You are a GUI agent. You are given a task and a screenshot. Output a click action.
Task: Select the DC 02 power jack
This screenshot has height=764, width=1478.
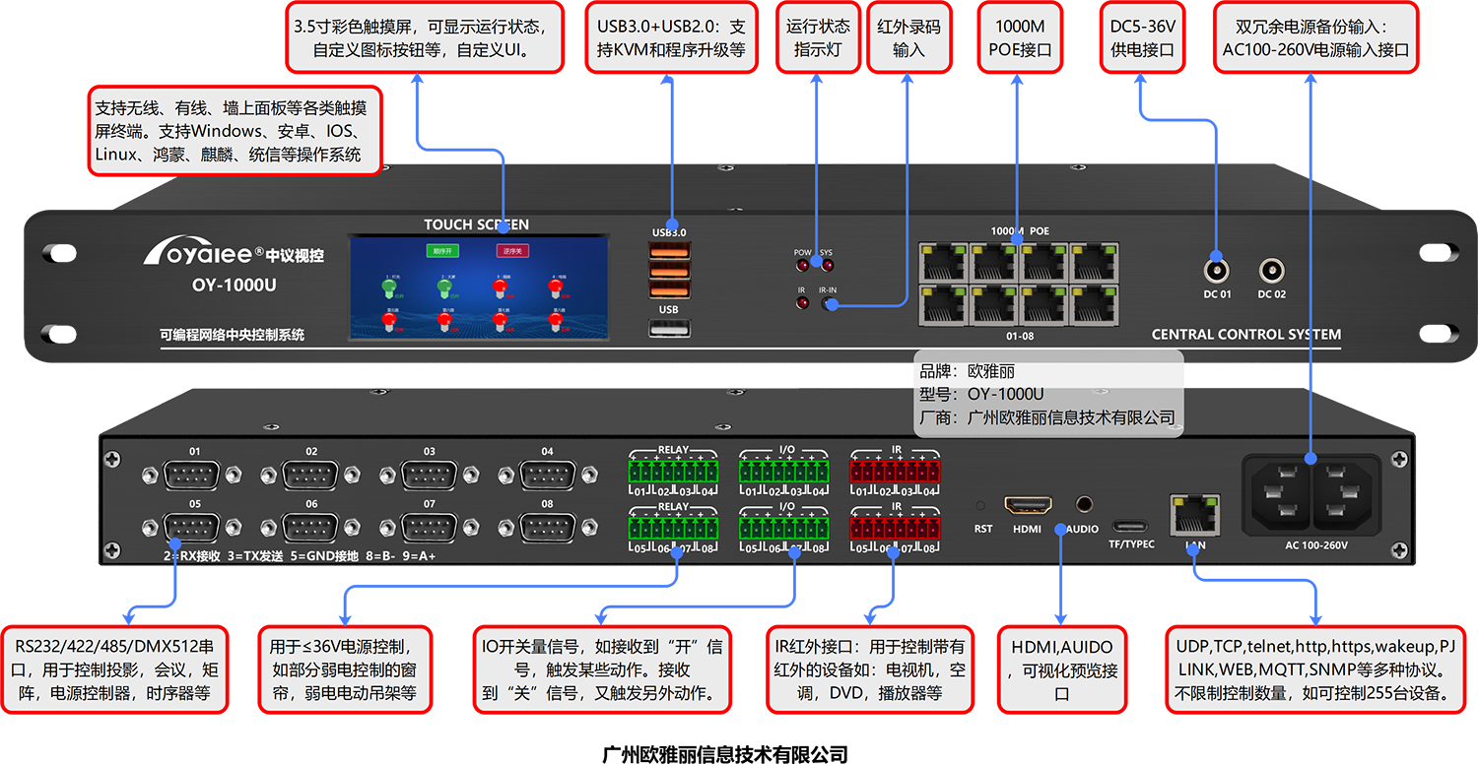coord(1271,269)
